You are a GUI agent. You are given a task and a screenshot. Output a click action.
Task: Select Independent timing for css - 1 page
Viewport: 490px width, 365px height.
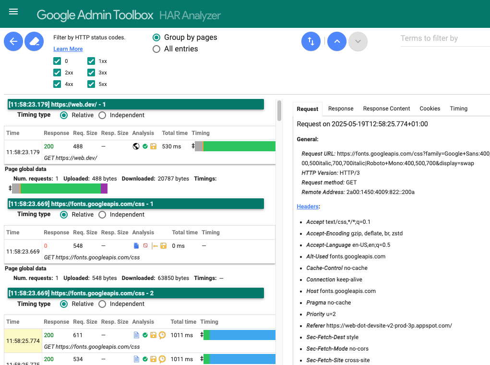pyautogui.click(x=102, y=215)
